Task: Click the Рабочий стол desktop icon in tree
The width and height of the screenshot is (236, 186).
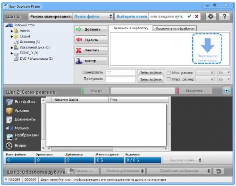Action: pyautogui.click(x=10, y=25)
